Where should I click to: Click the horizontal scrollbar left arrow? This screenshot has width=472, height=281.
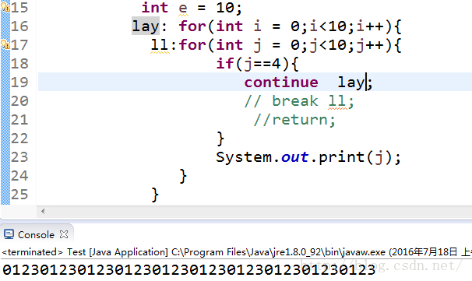(x=43, y=211)
